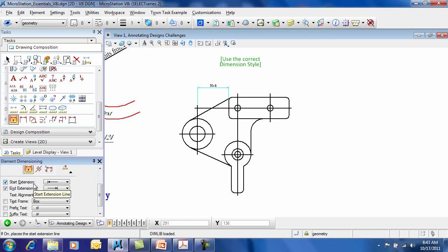Image resolution: width=448 pixels, height=252 pixels.
Task: Click the View Previous icon
Action: pos(200,43)
